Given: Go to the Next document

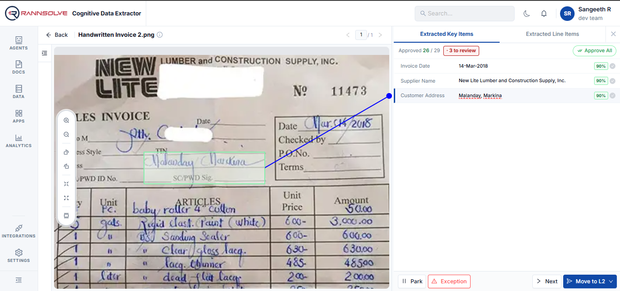Looking at the screenshot, I should tap(547, 281).
